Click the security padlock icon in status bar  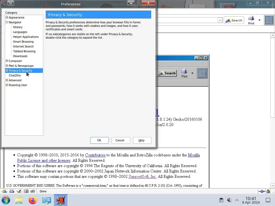click(x=268, y=191)
